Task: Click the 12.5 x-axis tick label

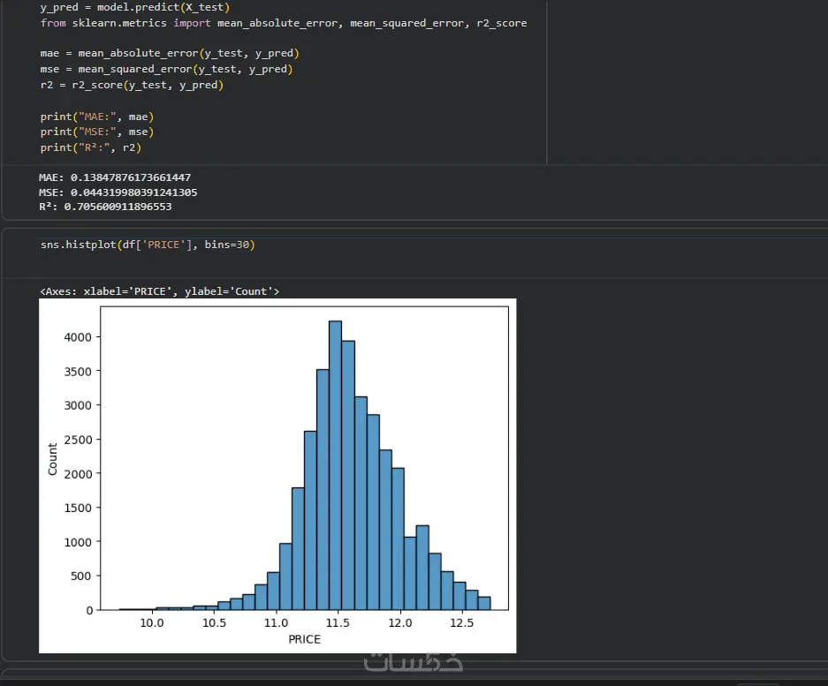Action: 462,623
